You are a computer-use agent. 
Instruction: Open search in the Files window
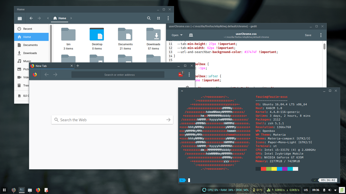coord(149,18)
